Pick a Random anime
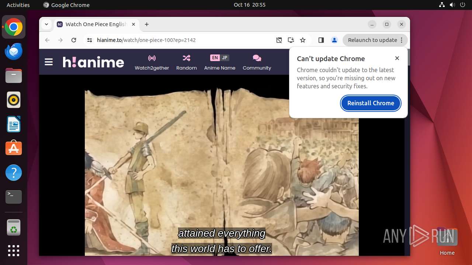Viewport: 472px width, 265px height. pyautogui.click(x=187, y=62)
